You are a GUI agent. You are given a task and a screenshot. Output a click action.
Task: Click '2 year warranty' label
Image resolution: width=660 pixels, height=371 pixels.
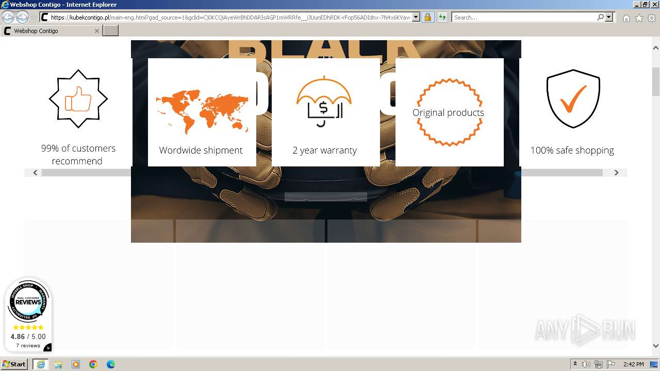pos(324,150)
